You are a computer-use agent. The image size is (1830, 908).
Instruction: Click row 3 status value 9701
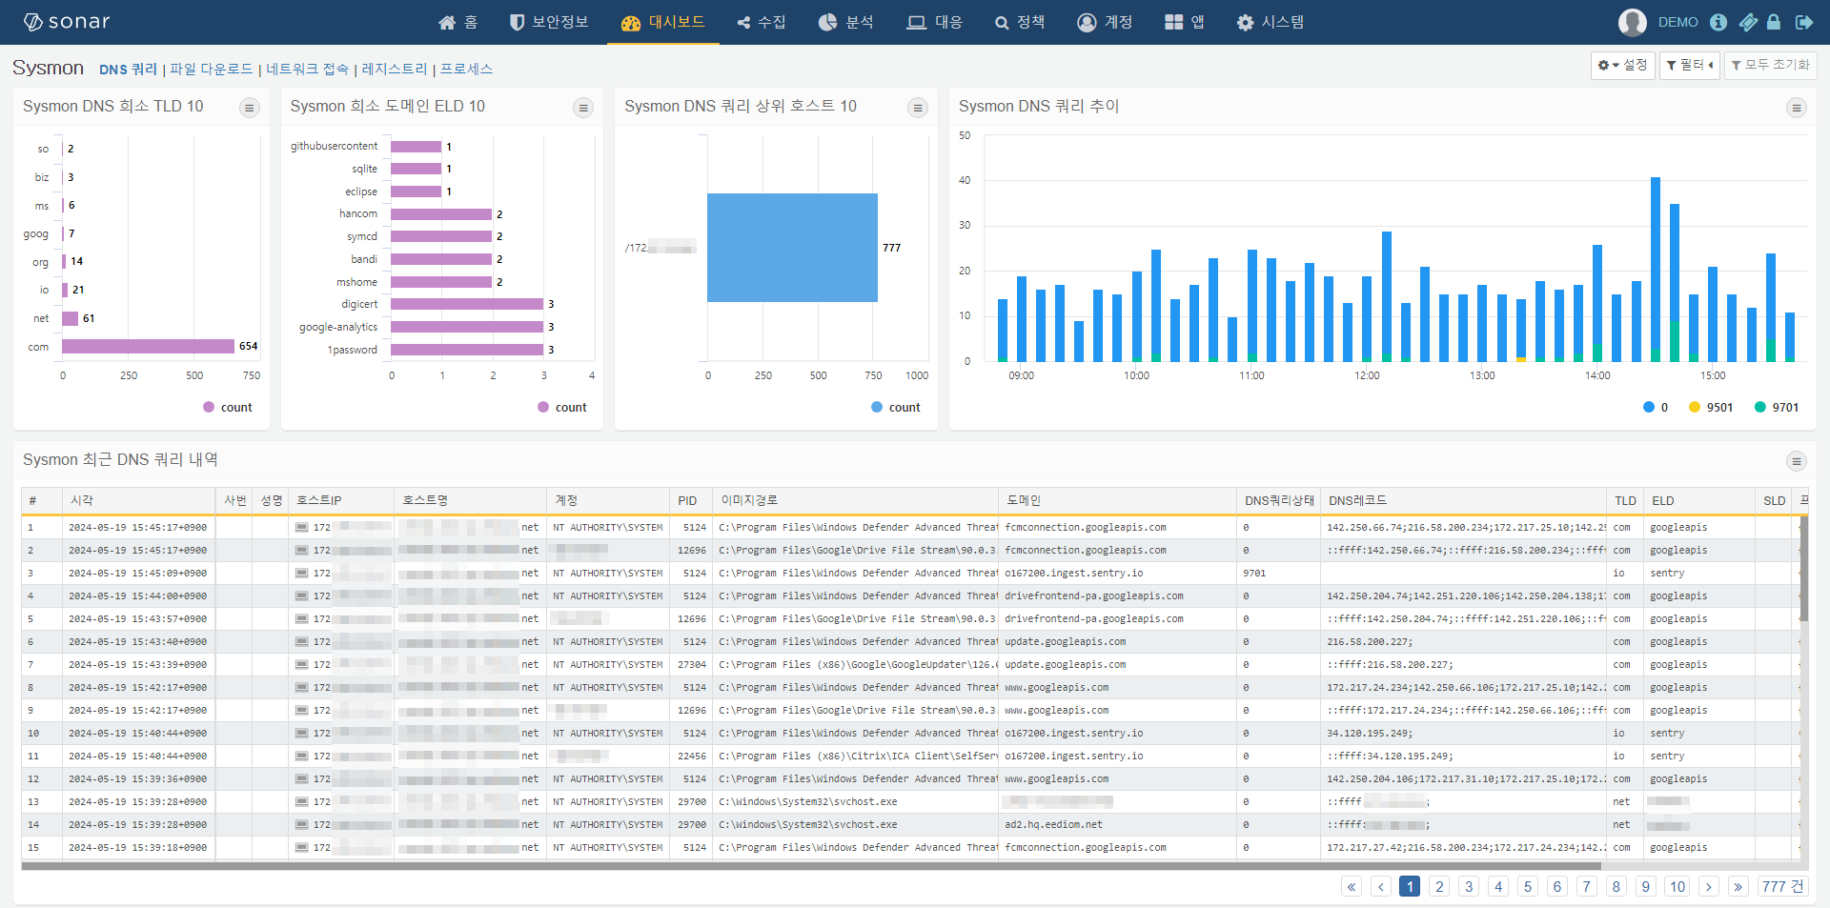click(1254, 574)
